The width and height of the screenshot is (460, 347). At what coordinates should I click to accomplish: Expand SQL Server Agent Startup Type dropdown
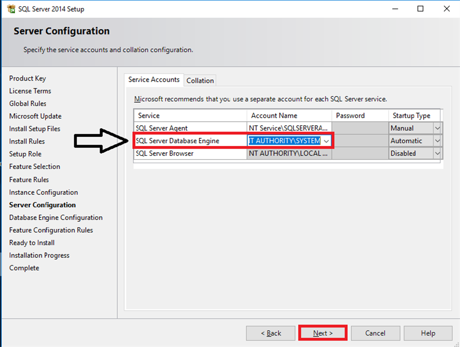coord(437,128)
